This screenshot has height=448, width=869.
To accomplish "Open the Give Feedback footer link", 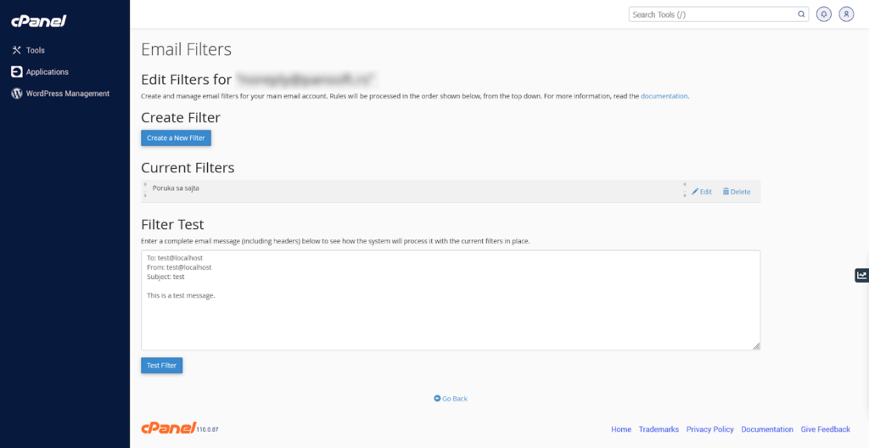I will [825, 429].
